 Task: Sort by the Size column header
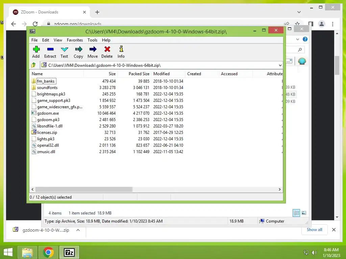(x=101, y=74)
